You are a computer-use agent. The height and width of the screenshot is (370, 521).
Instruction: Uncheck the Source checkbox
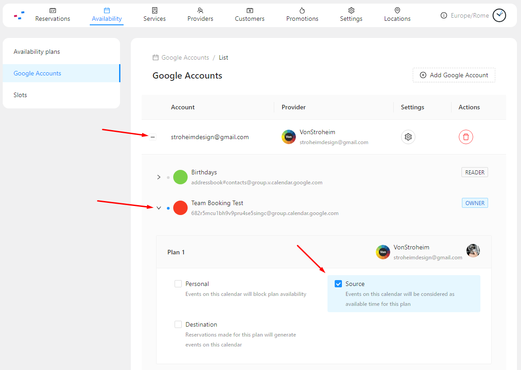click(x=338, y=284)
